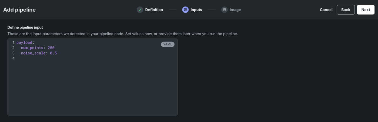
Task: Click the noise_scale key text
Action: [33, 53]
